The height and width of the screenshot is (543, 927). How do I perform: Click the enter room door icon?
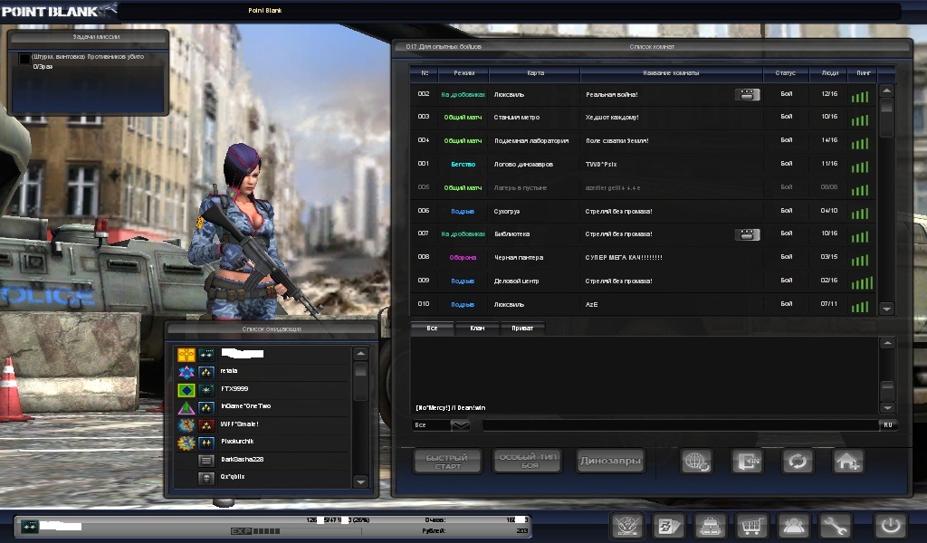tap(747, 461)
